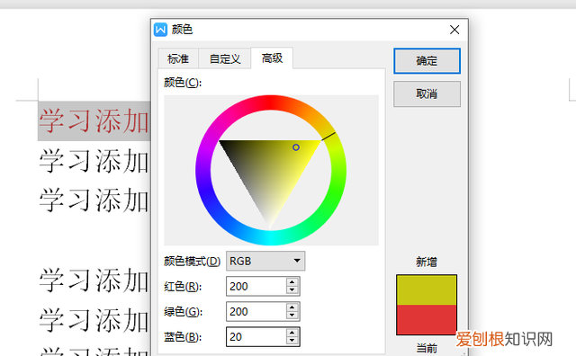Viewport: 576px width, 356px height.
Task: Open the 颜色模式 RGB dropdown
Action: (265, 261)
